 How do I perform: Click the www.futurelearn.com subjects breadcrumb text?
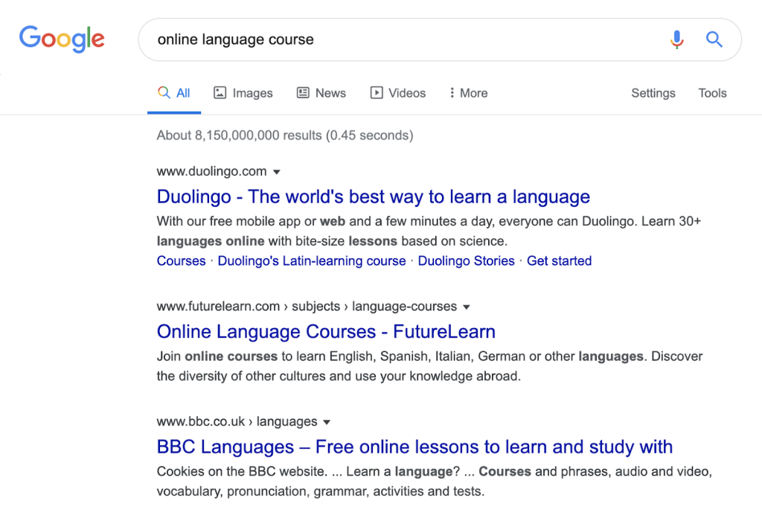pyautogui.click(x=307, y=307)
